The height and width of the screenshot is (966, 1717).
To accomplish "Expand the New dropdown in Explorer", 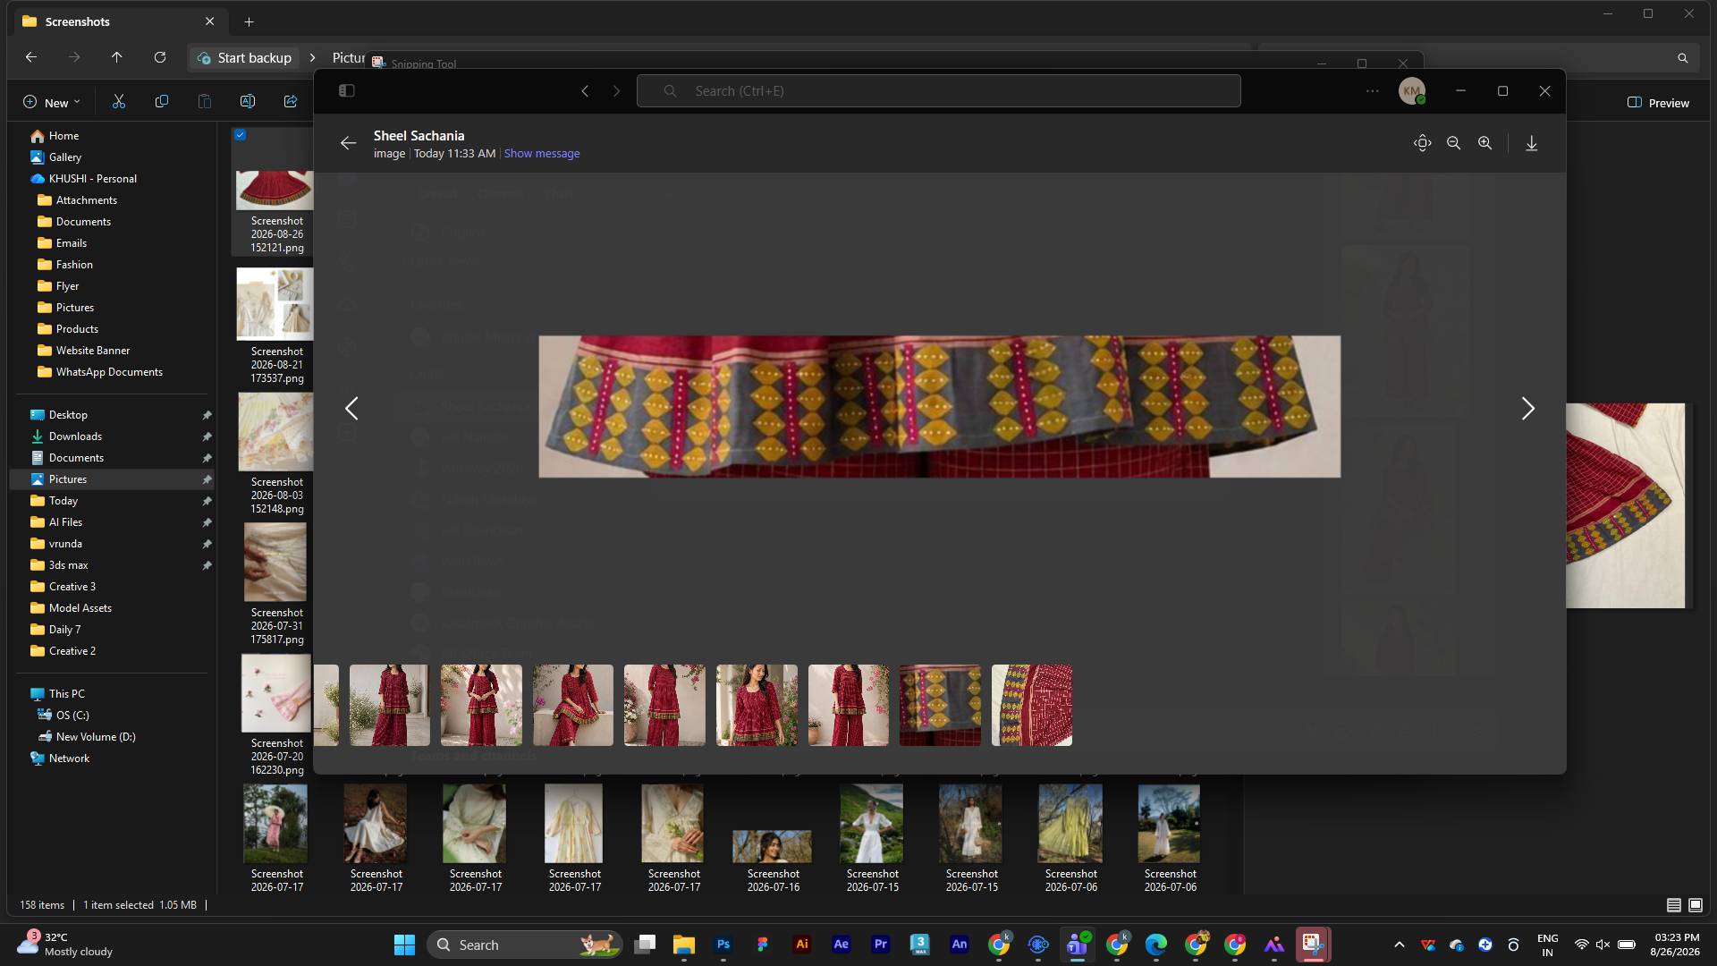I will point(51,102).
